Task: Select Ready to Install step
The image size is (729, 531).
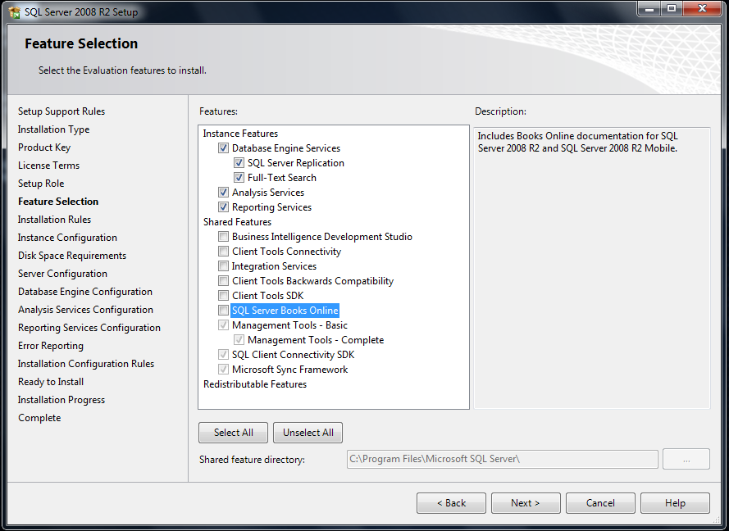Action: (51, 382)
